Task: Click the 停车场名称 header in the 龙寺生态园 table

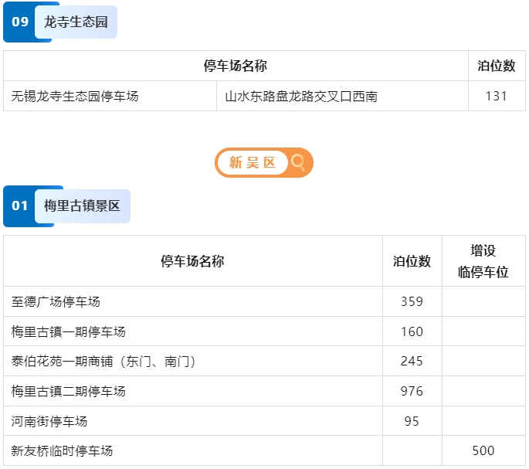Action: (x=236, y=66)
